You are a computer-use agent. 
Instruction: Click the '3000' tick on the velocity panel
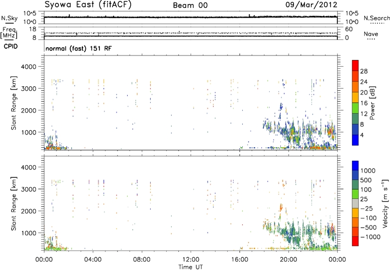(28, 189)
